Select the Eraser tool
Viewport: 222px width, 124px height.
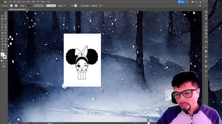coord(6,27)
